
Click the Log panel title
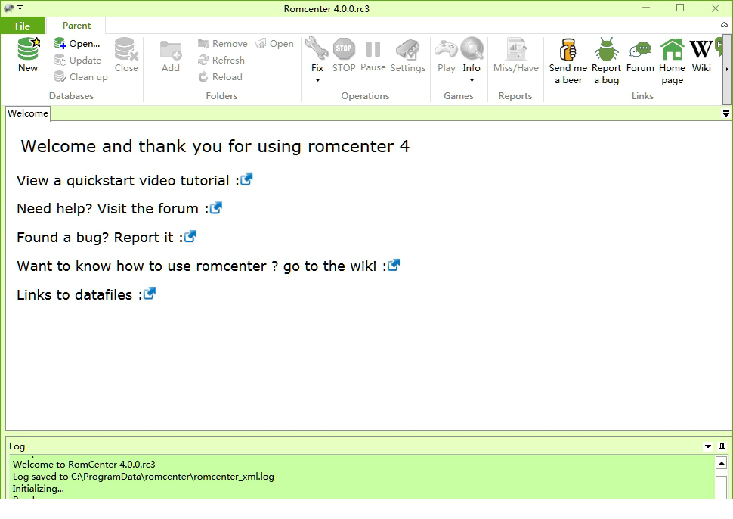tap(17, 446)
